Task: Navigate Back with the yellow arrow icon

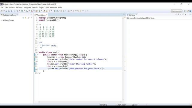Action: coord(81,11)
